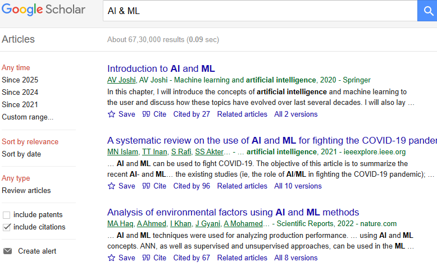View All 10 versions
Screen dimensions: 437x271
tap(298, 186)
